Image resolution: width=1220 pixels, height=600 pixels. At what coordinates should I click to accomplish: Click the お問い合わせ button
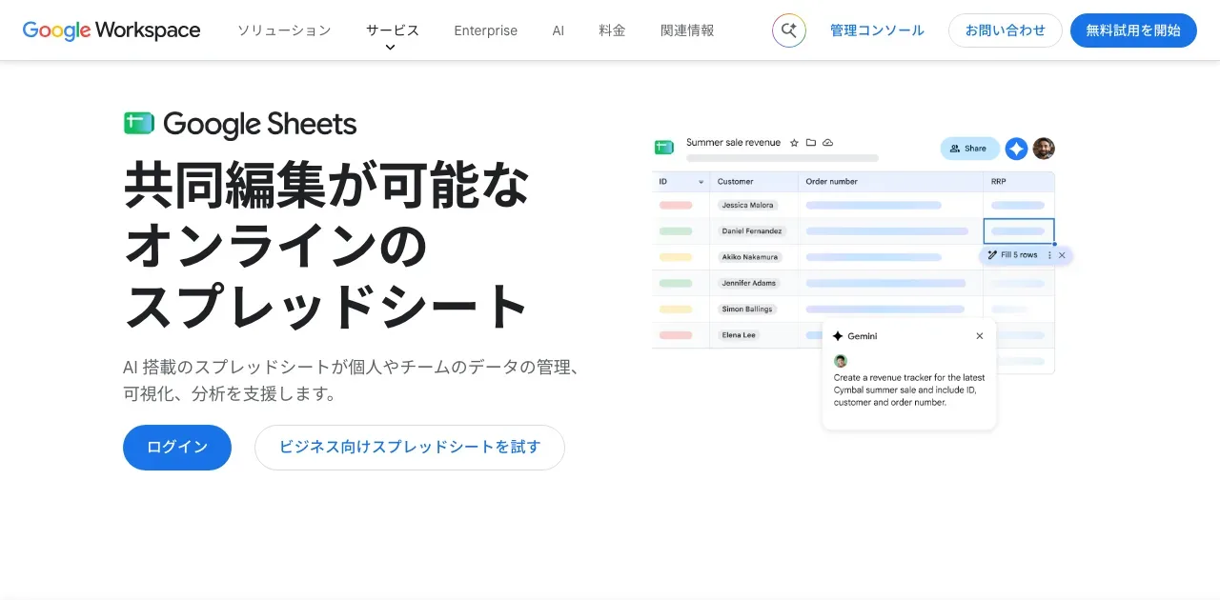point(1006,30)
